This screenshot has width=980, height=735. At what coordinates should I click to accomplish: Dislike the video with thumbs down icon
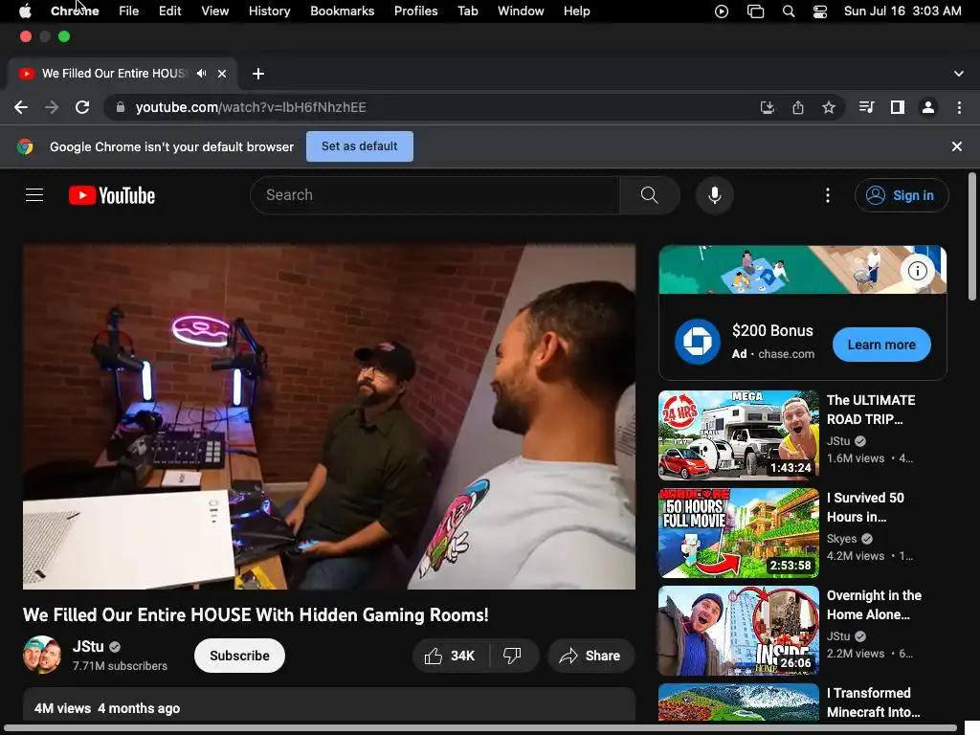pyautogui.click(x=512, y=656)
